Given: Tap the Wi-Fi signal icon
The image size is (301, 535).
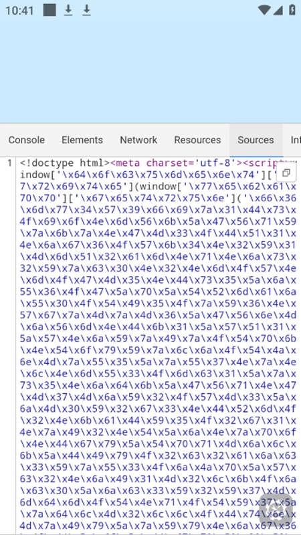Looking at the screenshot, I should 264,10.
